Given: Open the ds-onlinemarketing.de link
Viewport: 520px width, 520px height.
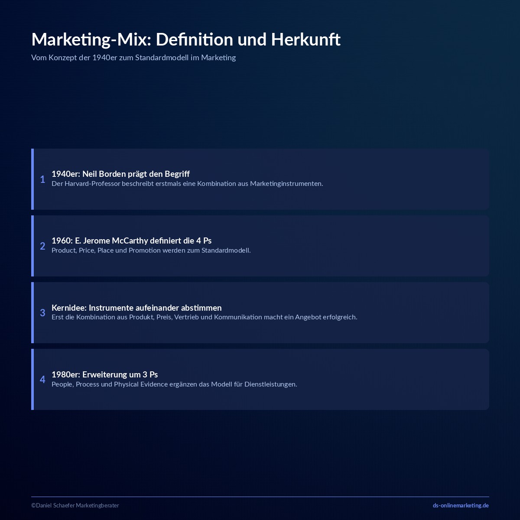Looking at the screenshot, I should (461, 505).
